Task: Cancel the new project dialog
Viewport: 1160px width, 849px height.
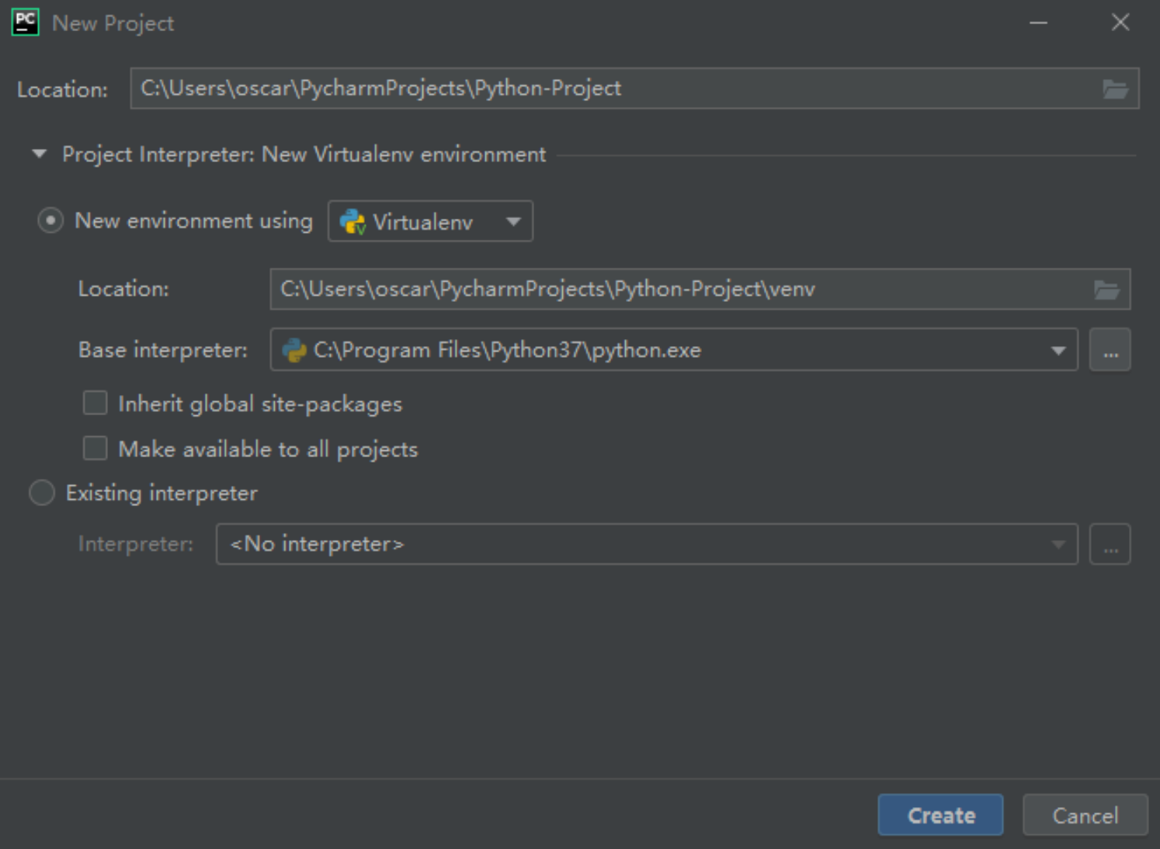Action: coord(1085,816)
